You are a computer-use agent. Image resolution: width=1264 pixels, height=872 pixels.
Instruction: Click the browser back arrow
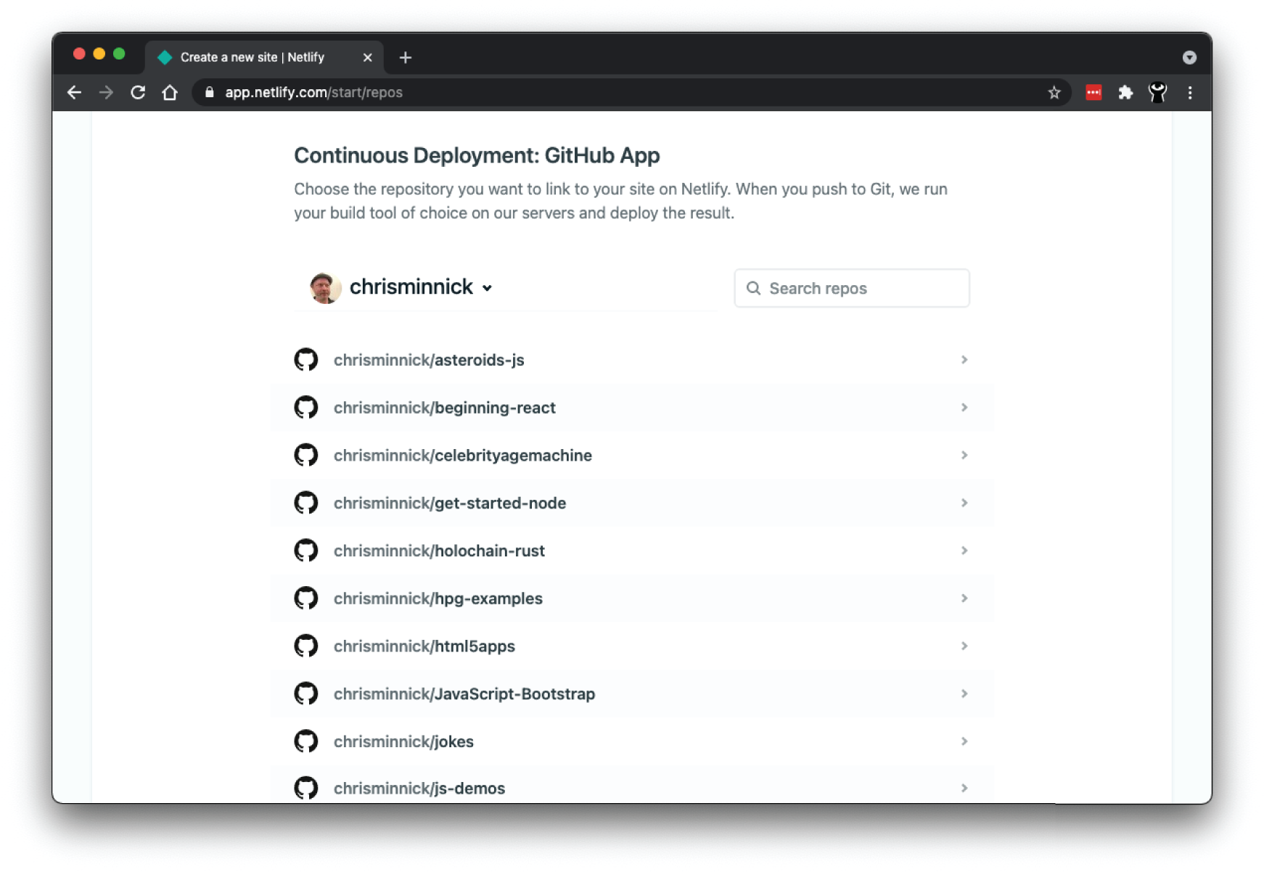(x=74, y=93)
